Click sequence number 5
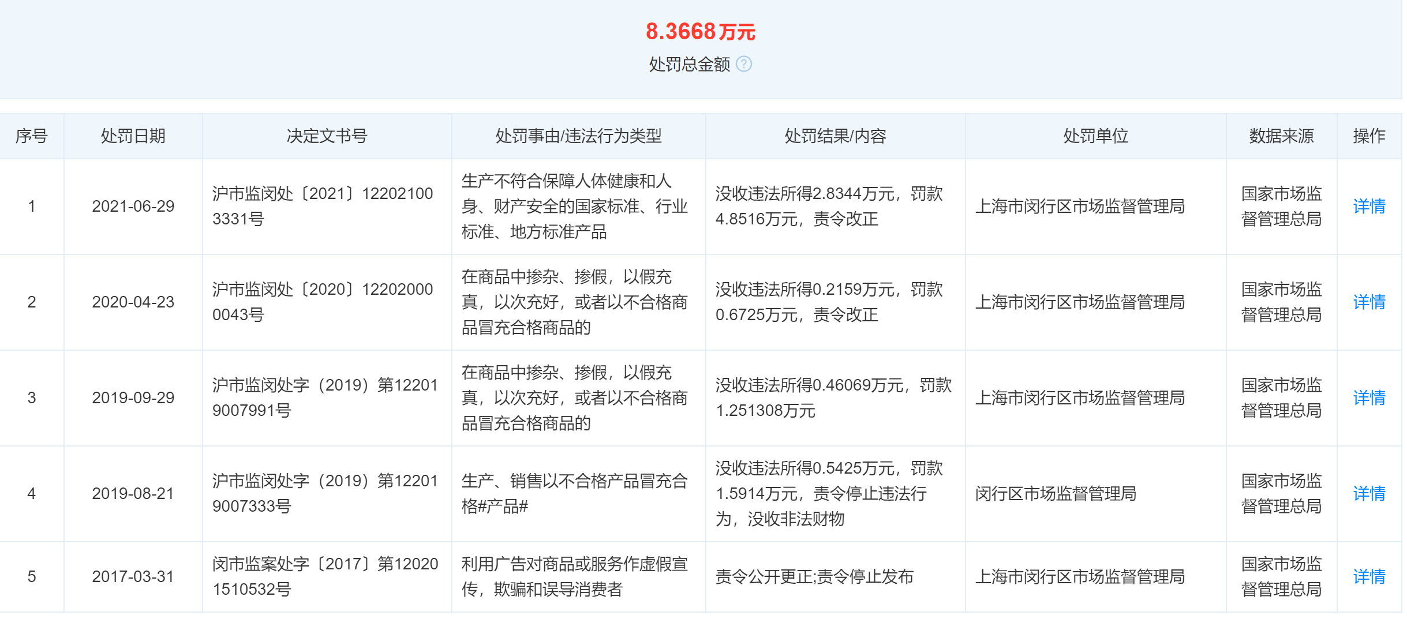Image resolution: width=1407 pixels, height=634 pixels. pos(32,577)
